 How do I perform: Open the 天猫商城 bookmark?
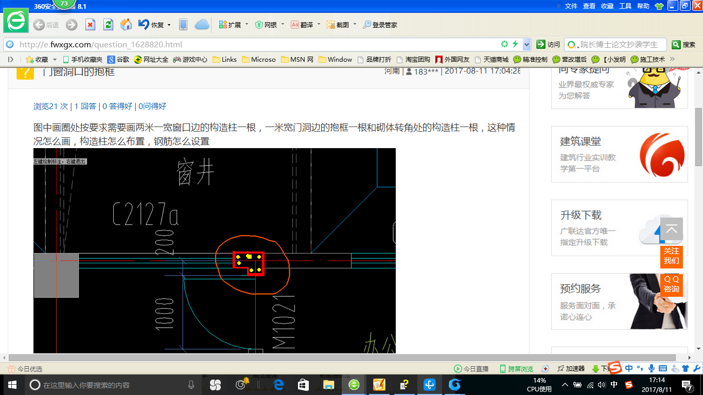tap(491, 60)
